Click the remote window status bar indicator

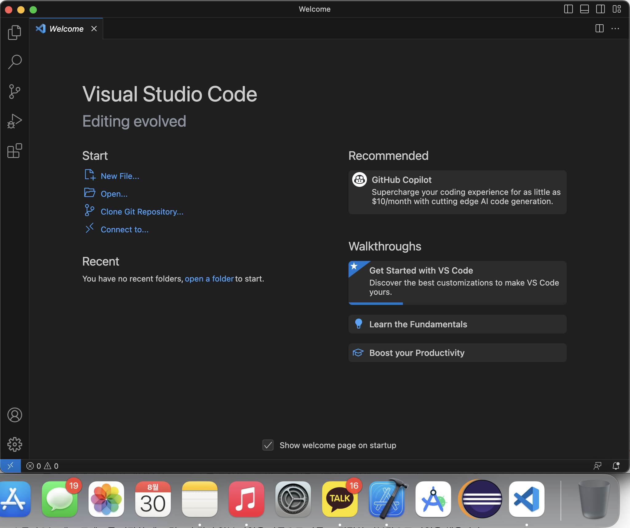pyautogui.click(x=10, y=466)
